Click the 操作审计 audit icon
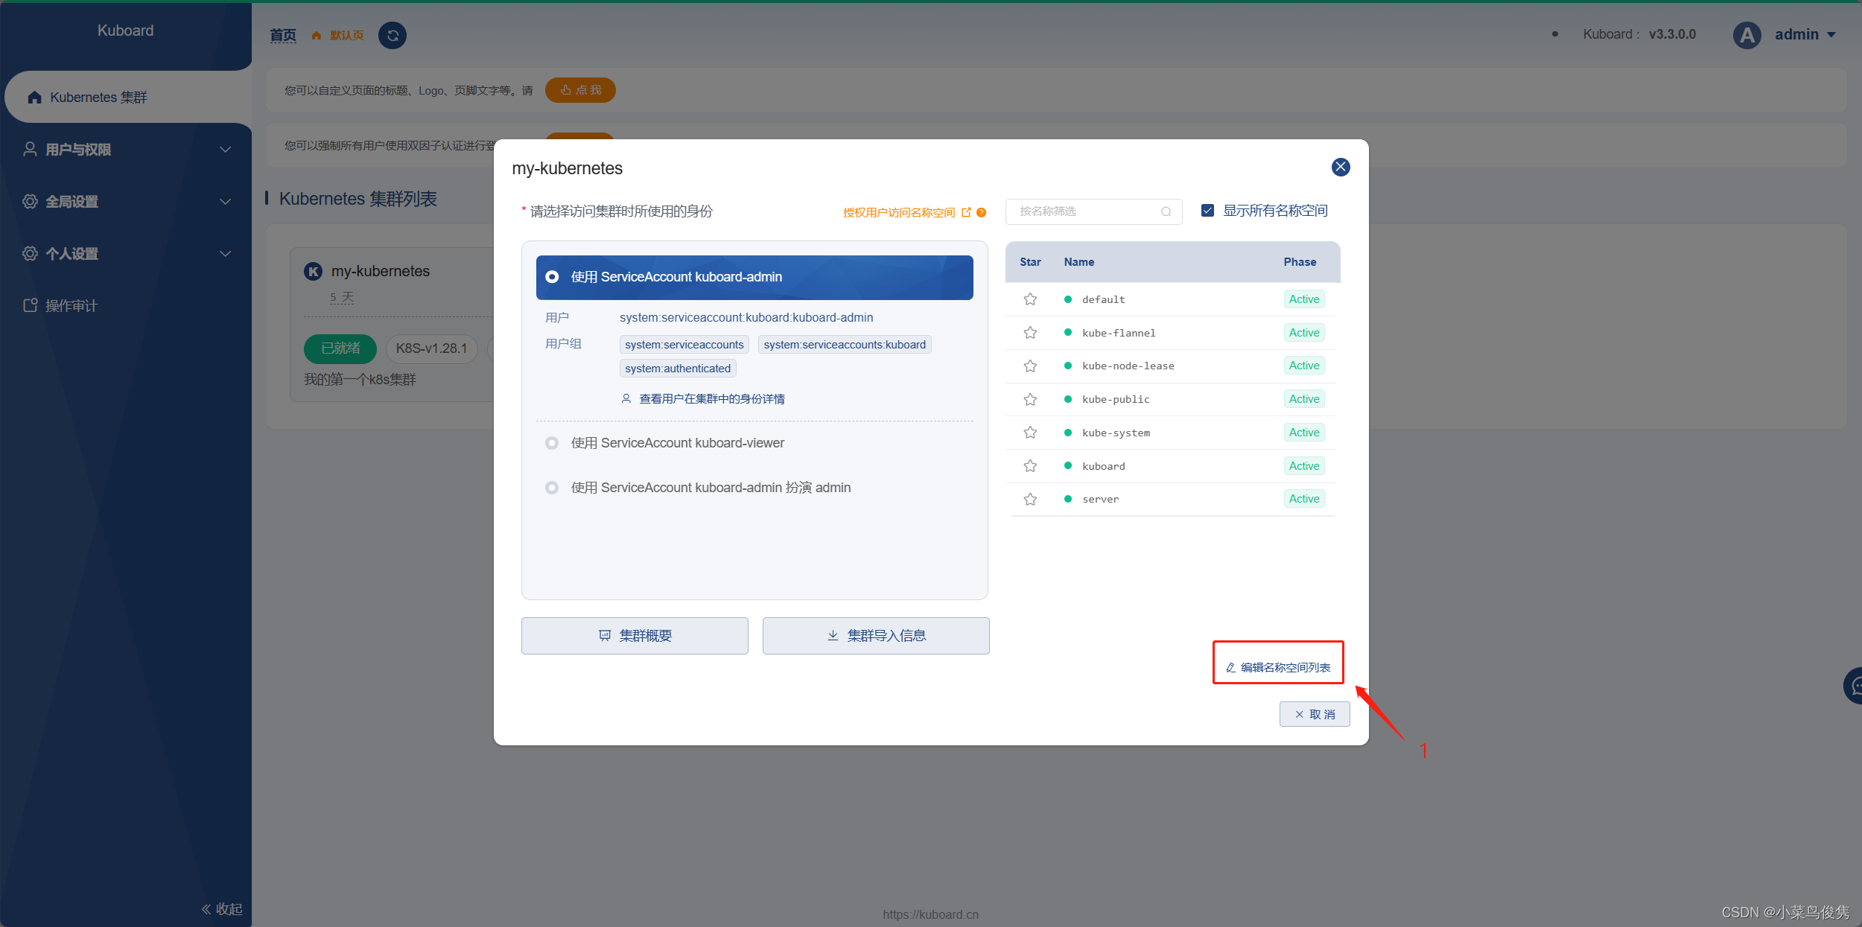Image resolution: width=1862 pixels, height=927 pixels. click(30, 305)
